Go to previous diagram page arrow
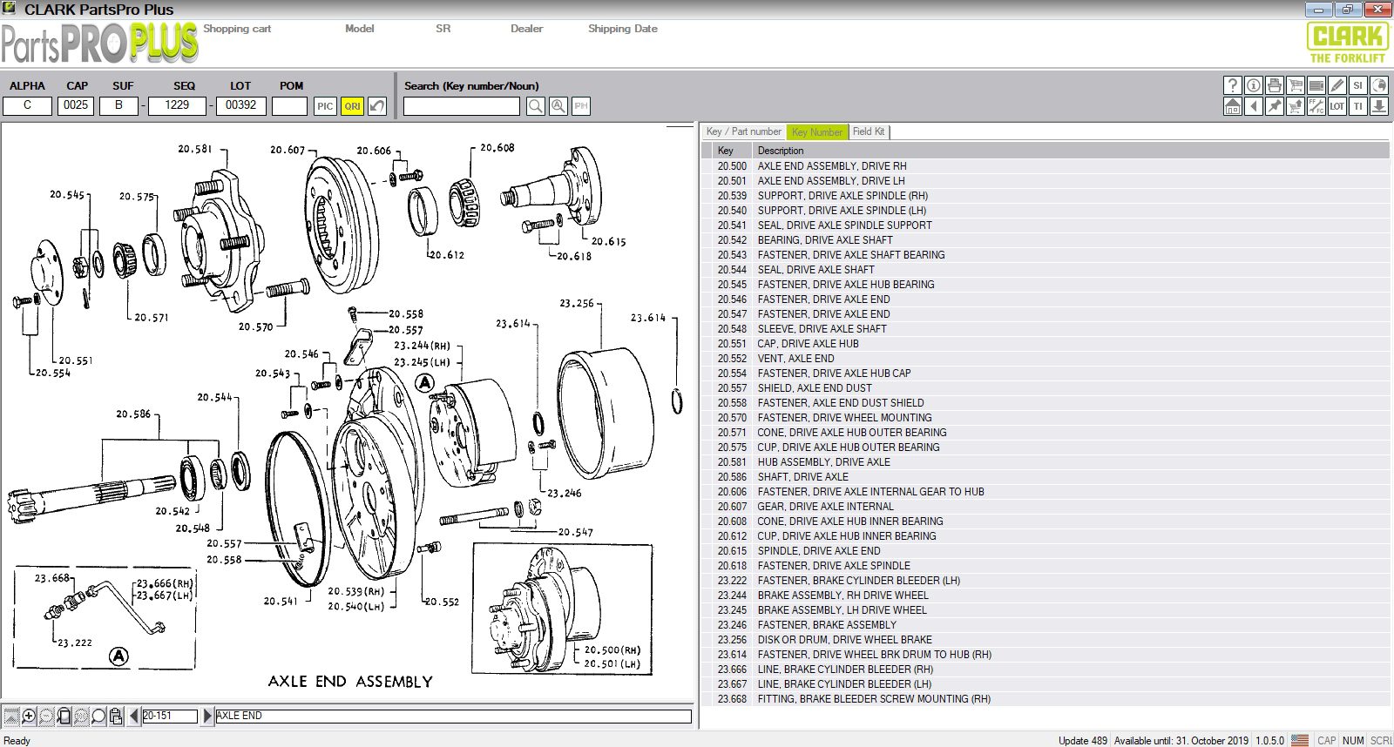 (134, 716)
